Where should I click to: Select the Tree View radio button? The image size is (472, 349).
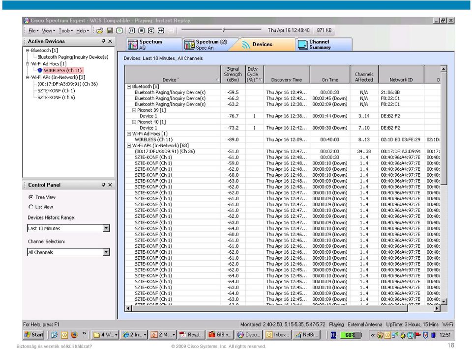(x=30, y=197)
